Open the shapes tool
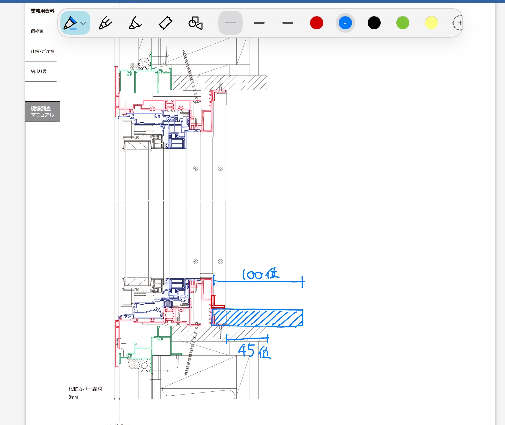505x425 pixels. coord(196,23)
